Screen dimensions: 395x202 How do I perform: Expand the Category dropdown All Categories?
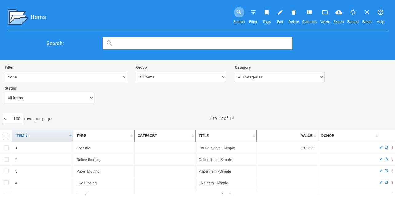(279, 77)
